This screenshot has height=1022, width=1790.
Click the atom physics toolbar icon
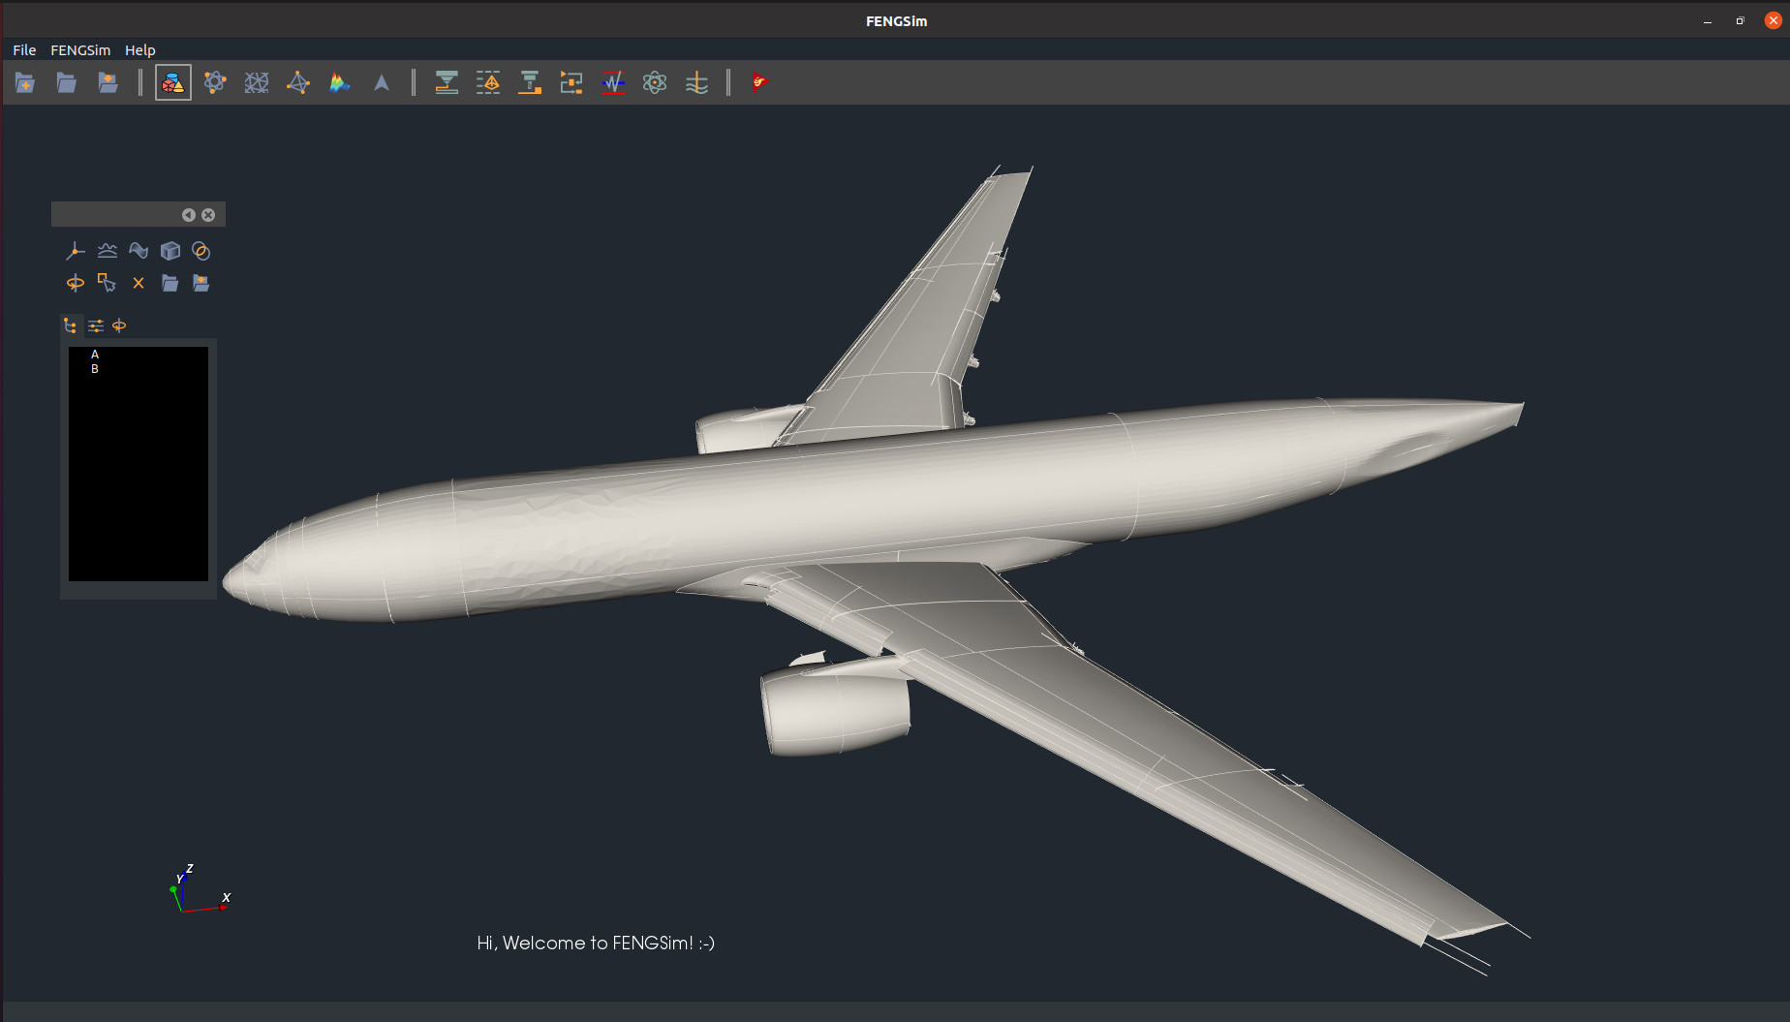click(655, 83)
